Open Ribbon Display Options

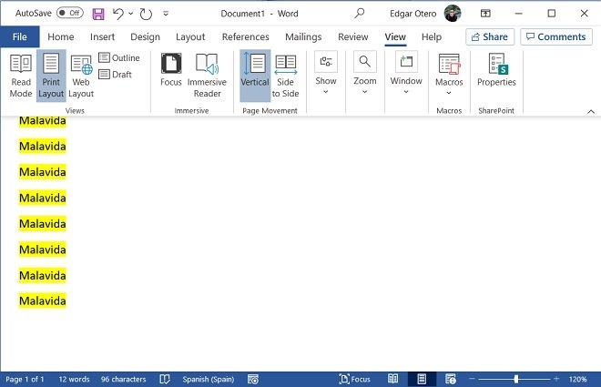point(485,14)
